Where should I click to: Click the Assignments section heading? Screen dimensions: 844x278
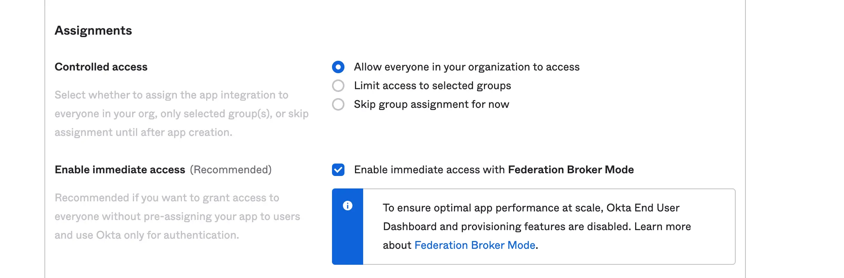point(94,30)
